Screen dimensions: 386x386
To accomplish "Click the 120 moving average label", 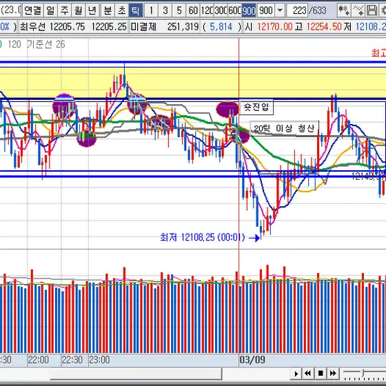I will click(x=14, y=44).
